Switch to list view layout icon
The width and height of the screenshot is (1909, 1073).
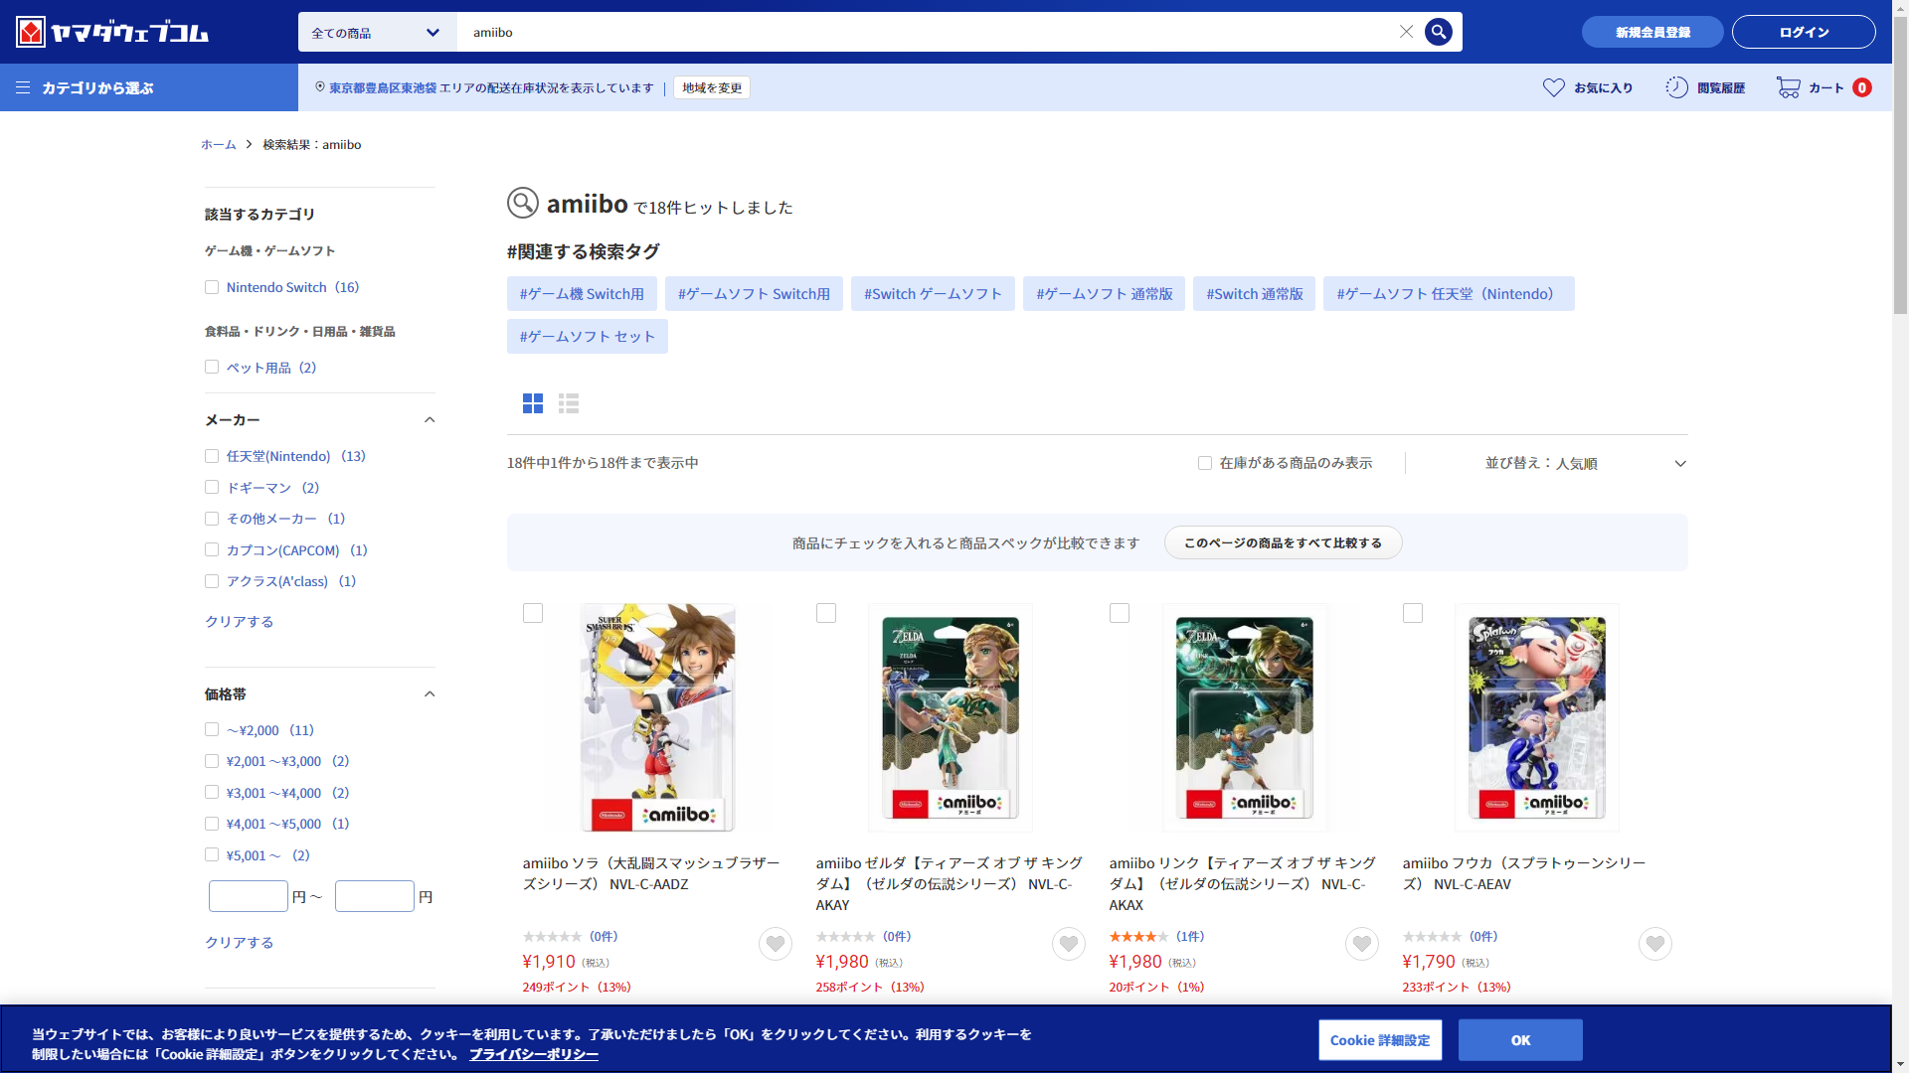(569, 403)
